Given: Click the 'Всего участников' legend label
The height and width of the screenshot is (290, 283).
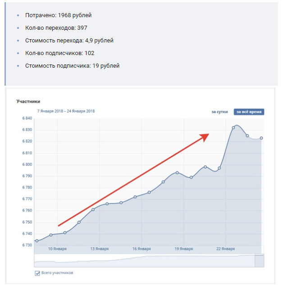Looking at the screenshot, I should coord(57,273).
